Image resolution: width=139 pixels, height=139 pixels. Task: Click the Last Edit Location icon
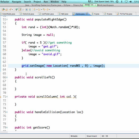point(44,9)
